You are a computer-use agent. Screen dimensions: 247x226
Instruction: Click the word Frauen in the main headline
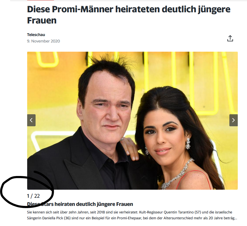pos(42,20)
